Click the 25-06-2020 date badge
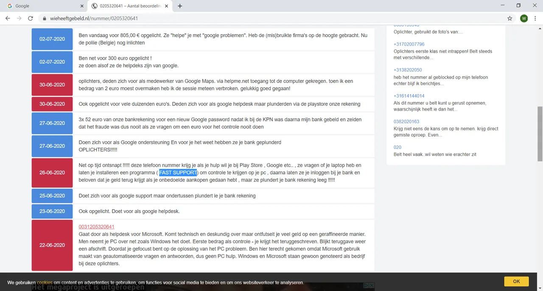The width and height of the screenshot is (543, 291). point(52,196)
